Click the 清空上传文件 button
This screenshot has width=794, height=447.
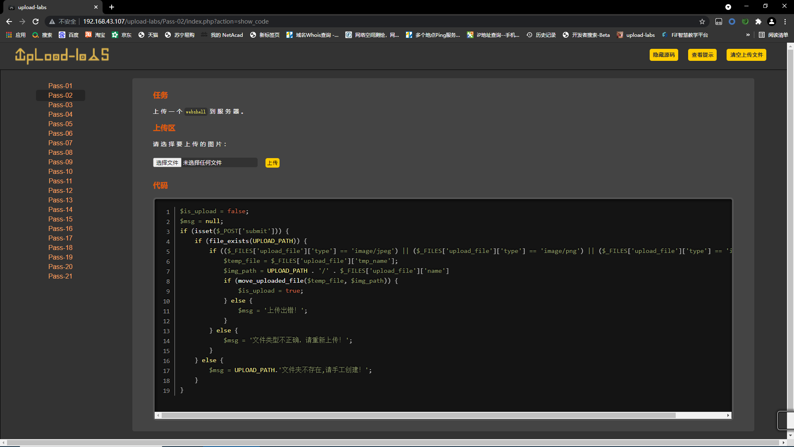746,55
